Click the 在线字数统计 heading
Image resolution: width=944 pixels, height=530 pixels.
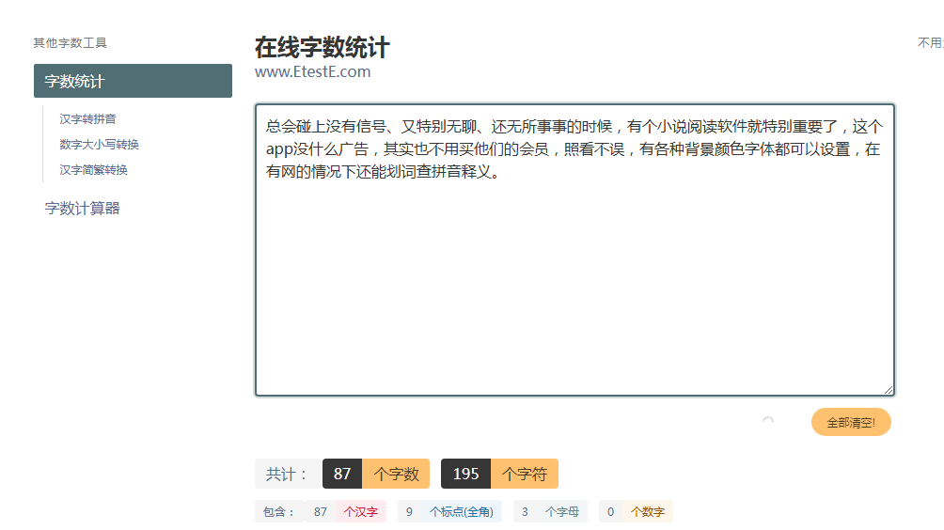pos(323,48)
